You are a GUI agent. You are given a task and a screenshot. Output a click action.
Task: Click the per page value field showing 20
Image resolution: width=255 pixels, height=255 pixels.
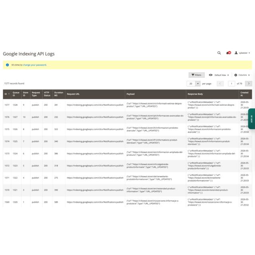[191, 84]
